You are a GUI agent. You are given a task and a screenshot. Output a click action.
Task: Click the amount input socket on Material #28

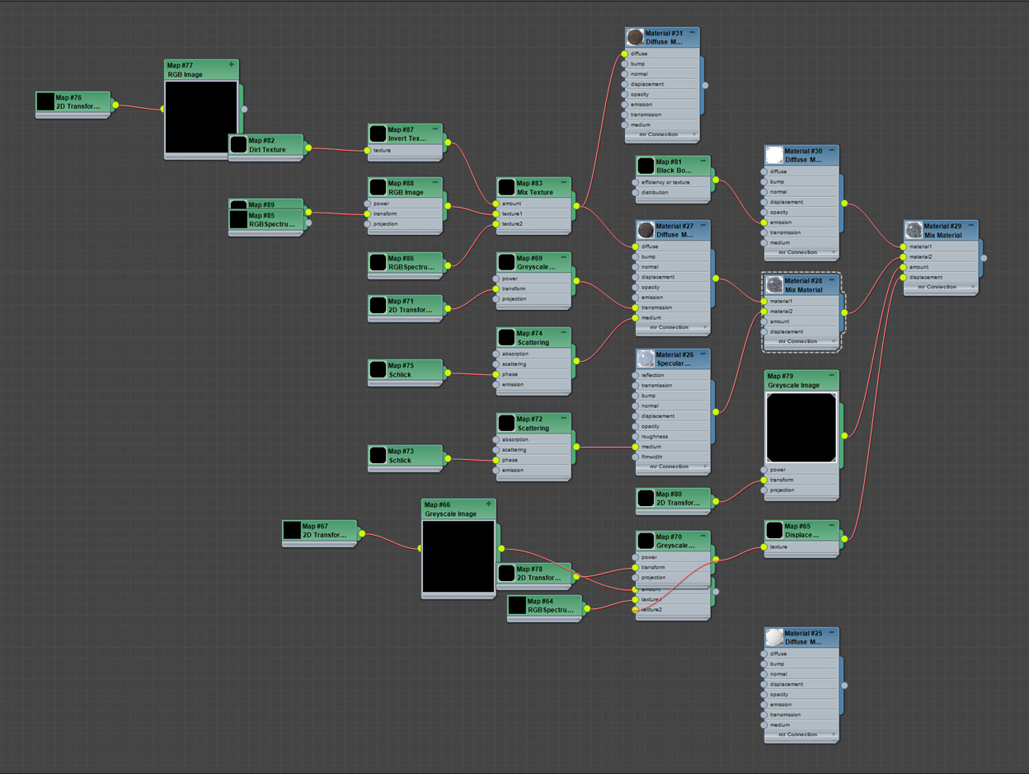pos(764,321)
